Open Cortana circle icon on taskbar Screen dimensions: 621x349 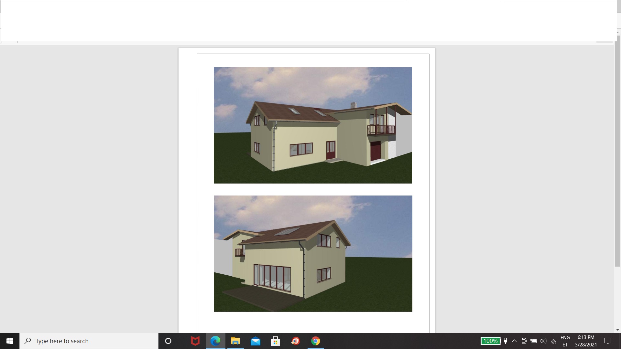[168, 341]
